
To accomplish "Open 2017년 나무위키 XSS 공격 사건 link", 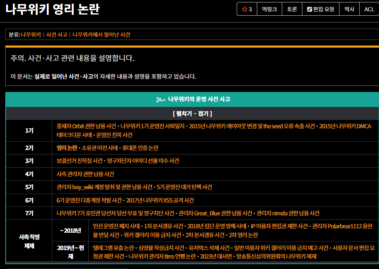I will tap(160, 200).
